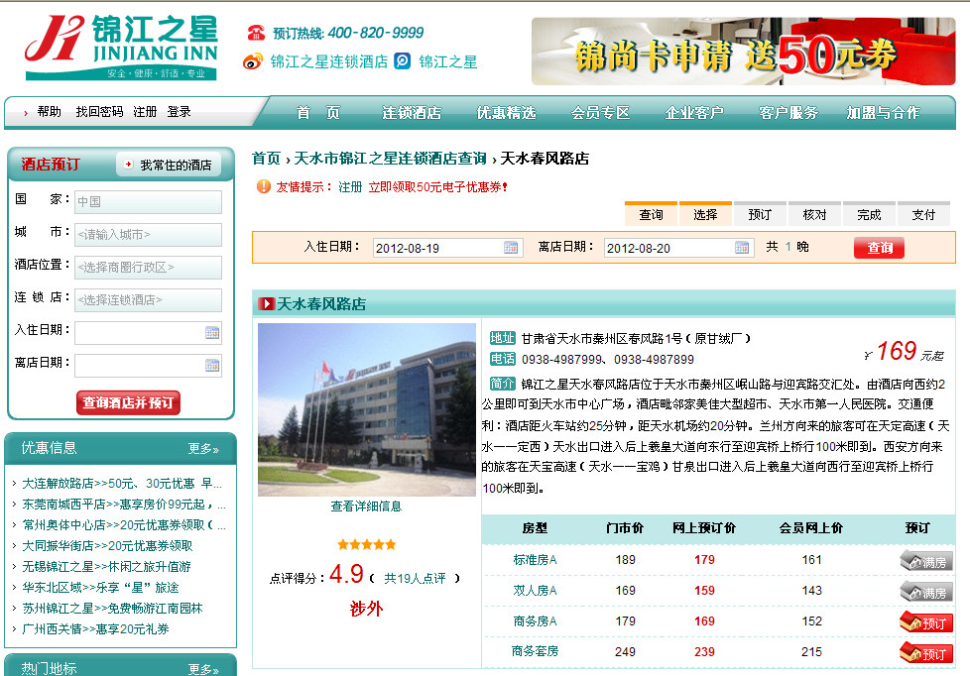Open 天水市锦江之星连锁酒店查询 breadcrumb link
Image resolution: width=970 pixels, height=676 pixels.
[390, 159]
